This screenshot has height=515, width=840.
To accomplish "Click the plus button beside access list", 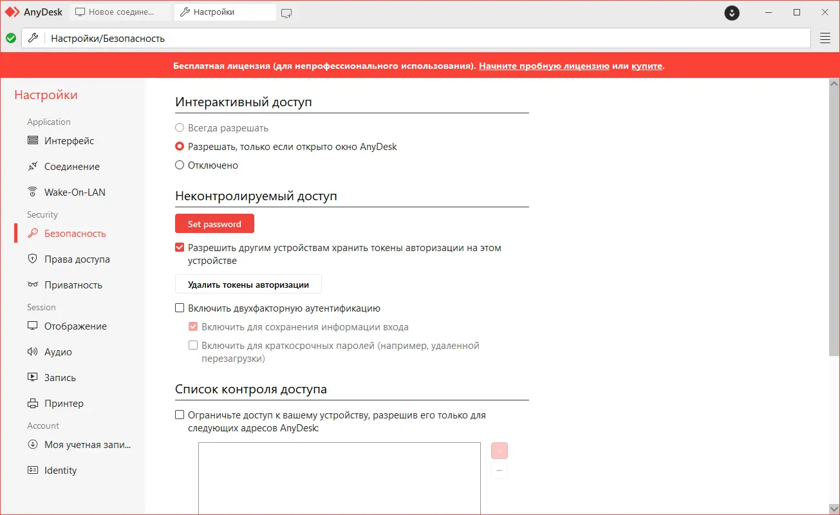I will point(499,451).
